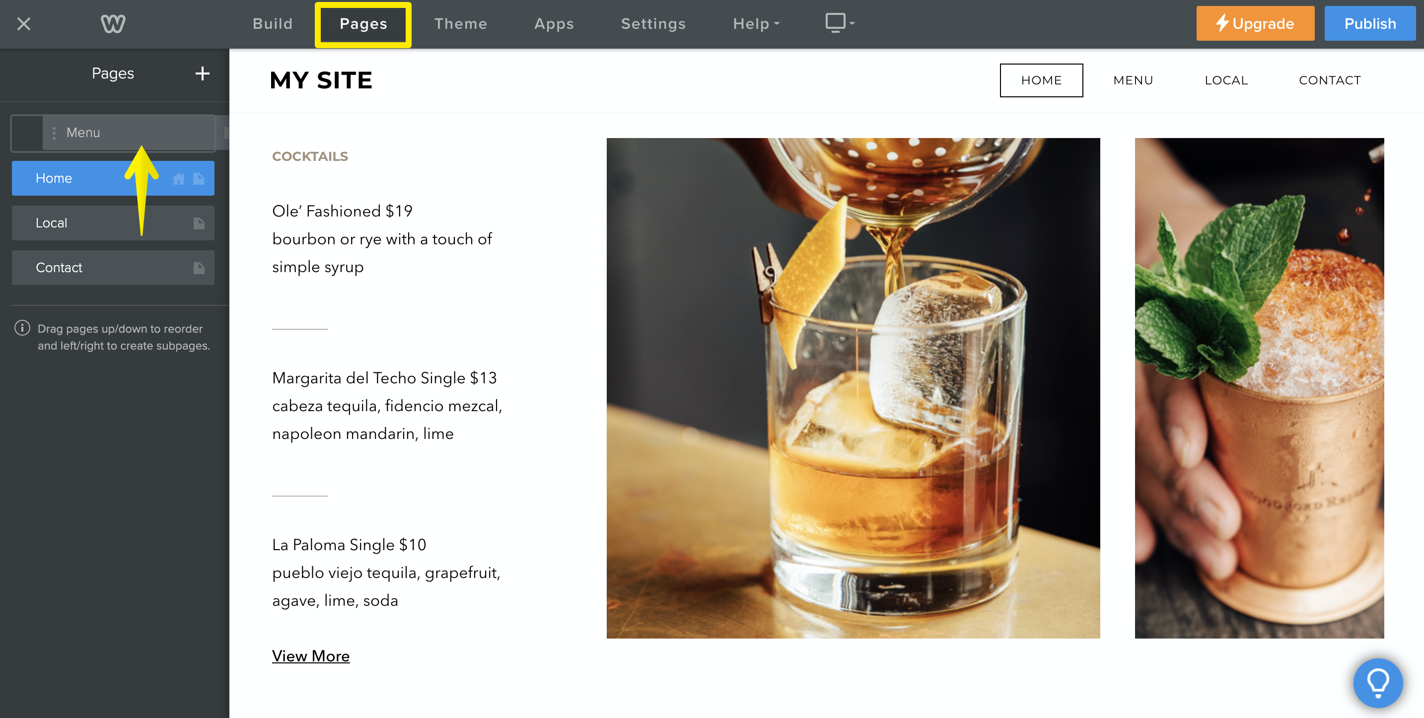
Task: Click the home icon on Home page
Action: [x=179, y=179]
